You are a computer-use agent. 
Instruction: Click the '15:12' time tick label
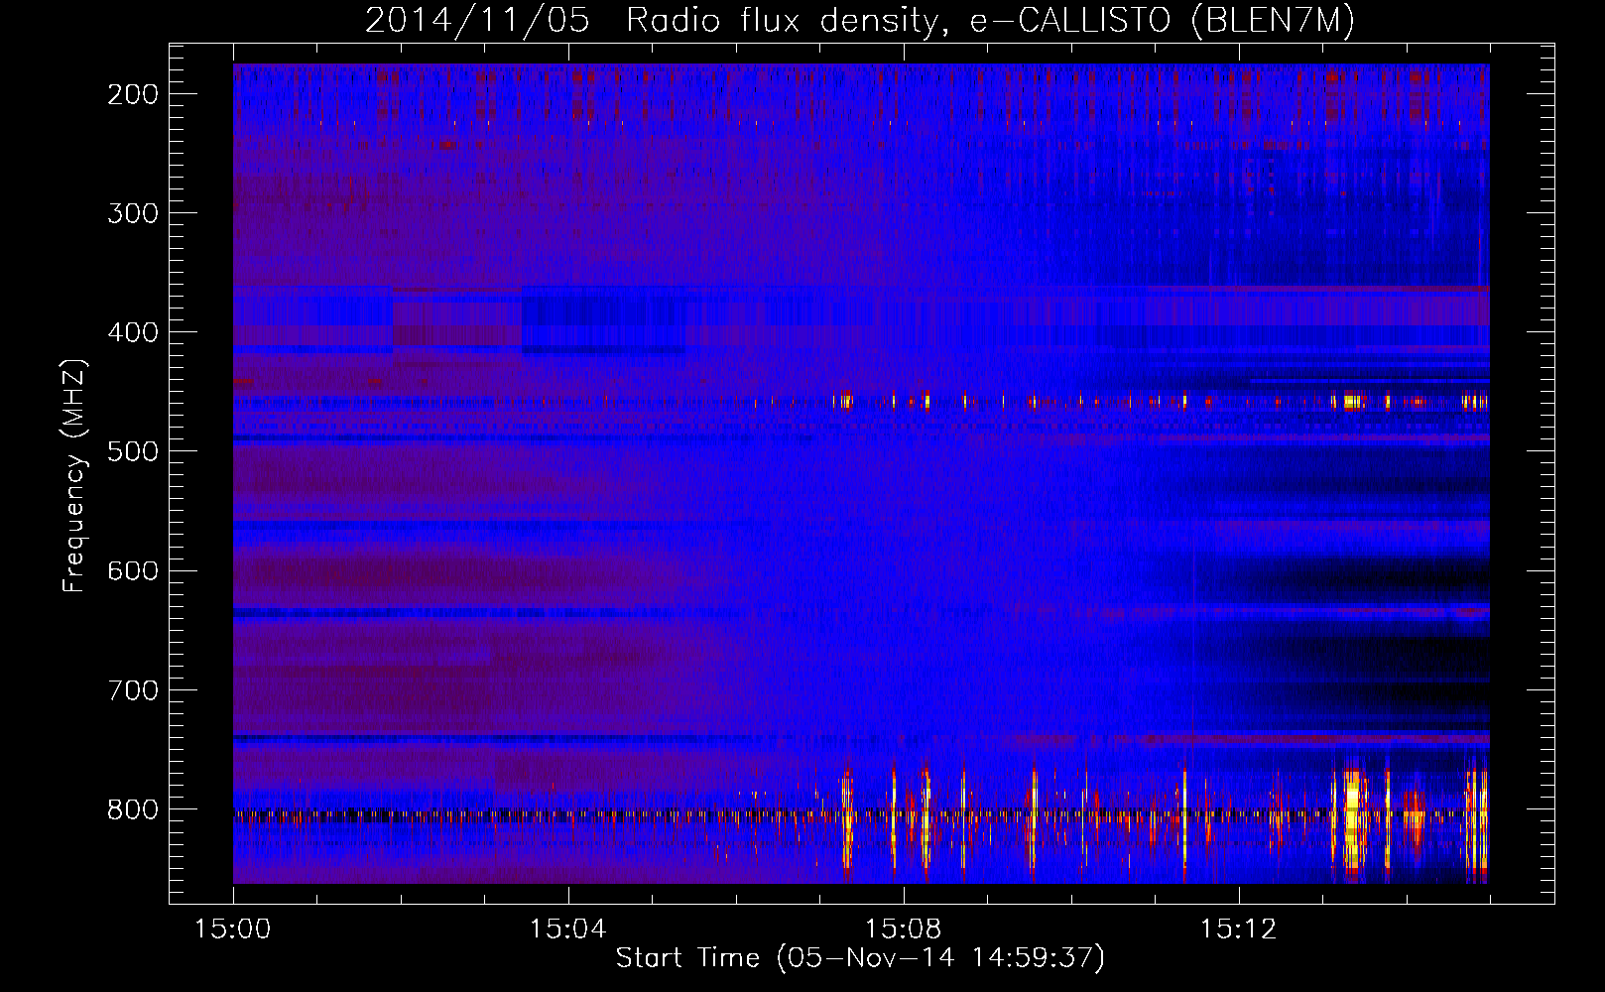pos(1237,930)
